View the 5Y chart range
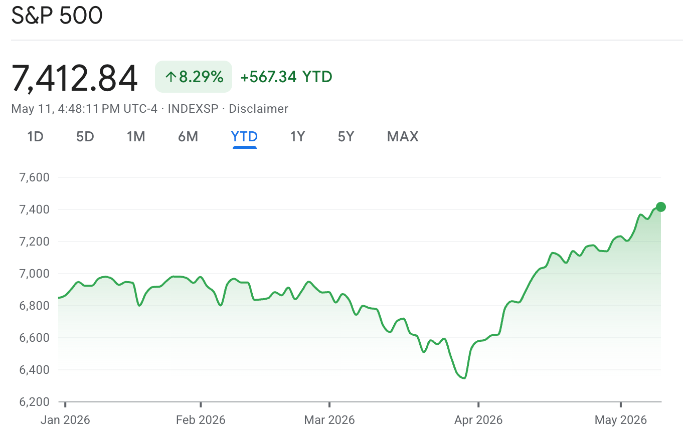This screenshot has width=683, height=447. 346,136
